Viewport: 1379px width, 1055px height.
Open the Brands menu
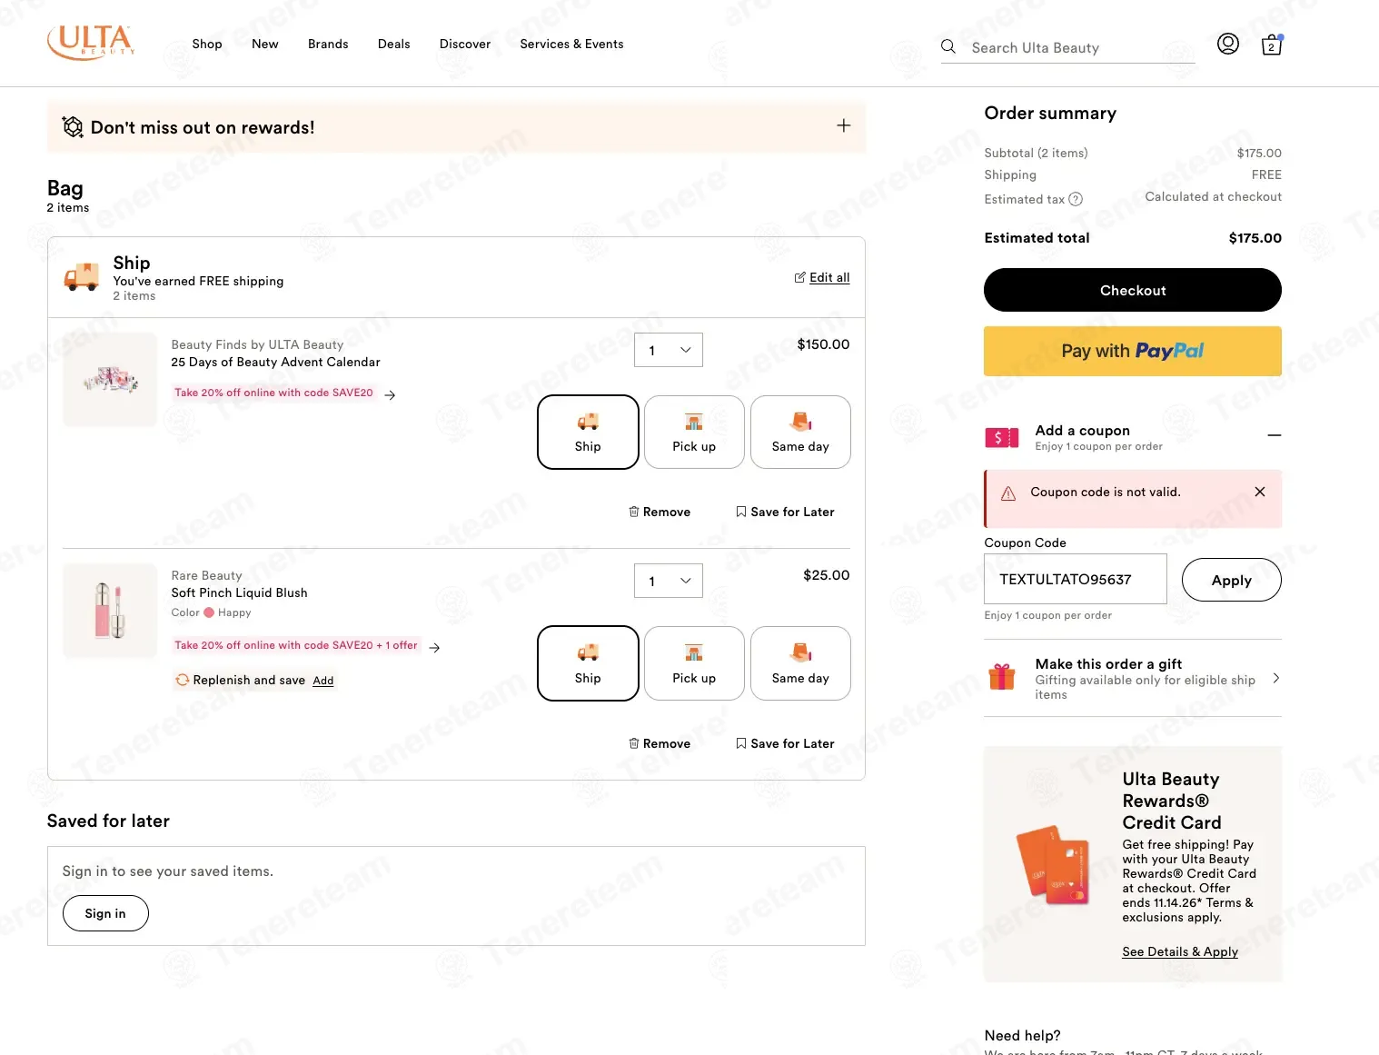[328, 44]
